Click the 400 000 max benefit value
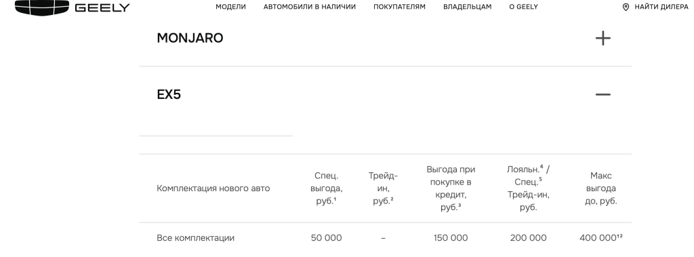 click(600, 238)
